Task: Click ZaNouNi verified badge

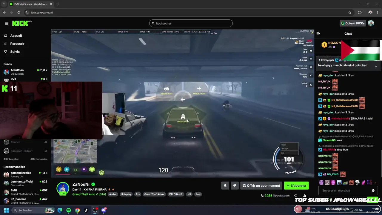Action: [x=93, y=184]
